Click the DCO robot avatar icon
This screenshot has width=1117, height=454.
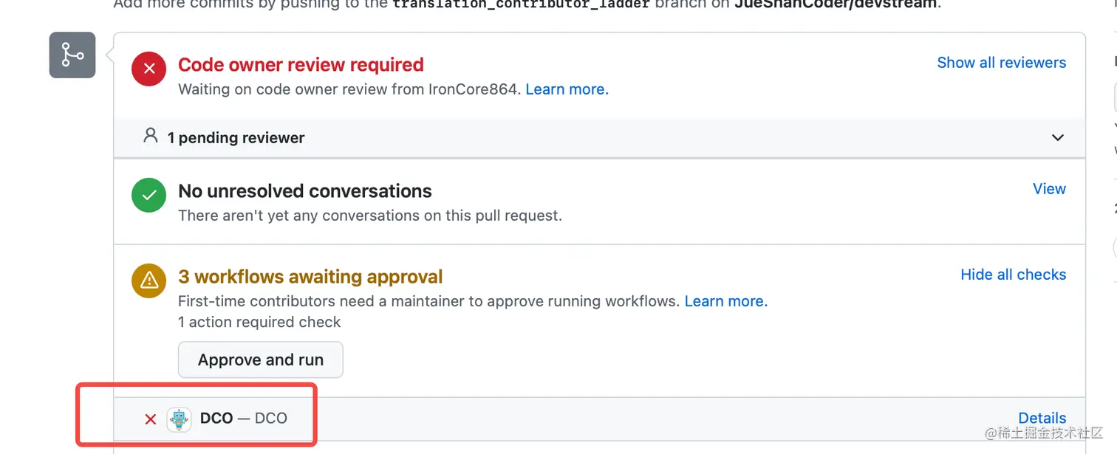tap(179, 419)
